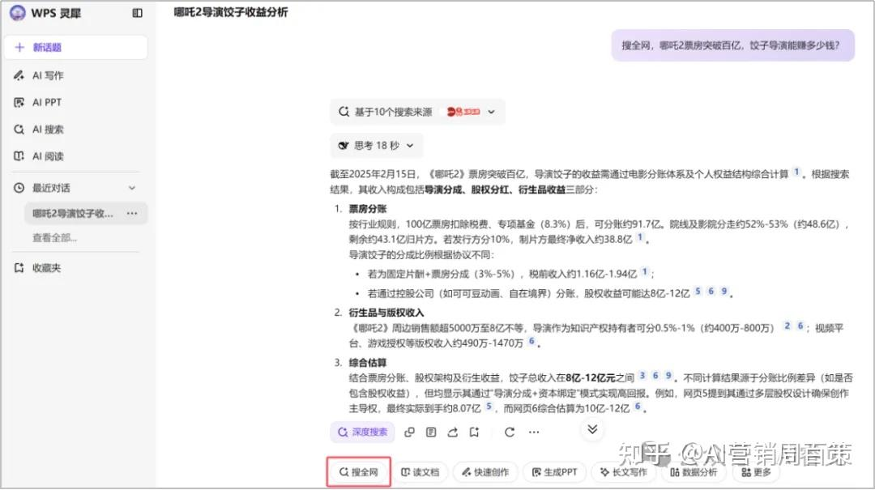The image size is (875, 490).
Task: Open citation 2 after 约400万-800万
Action: [x=787, y=326]
